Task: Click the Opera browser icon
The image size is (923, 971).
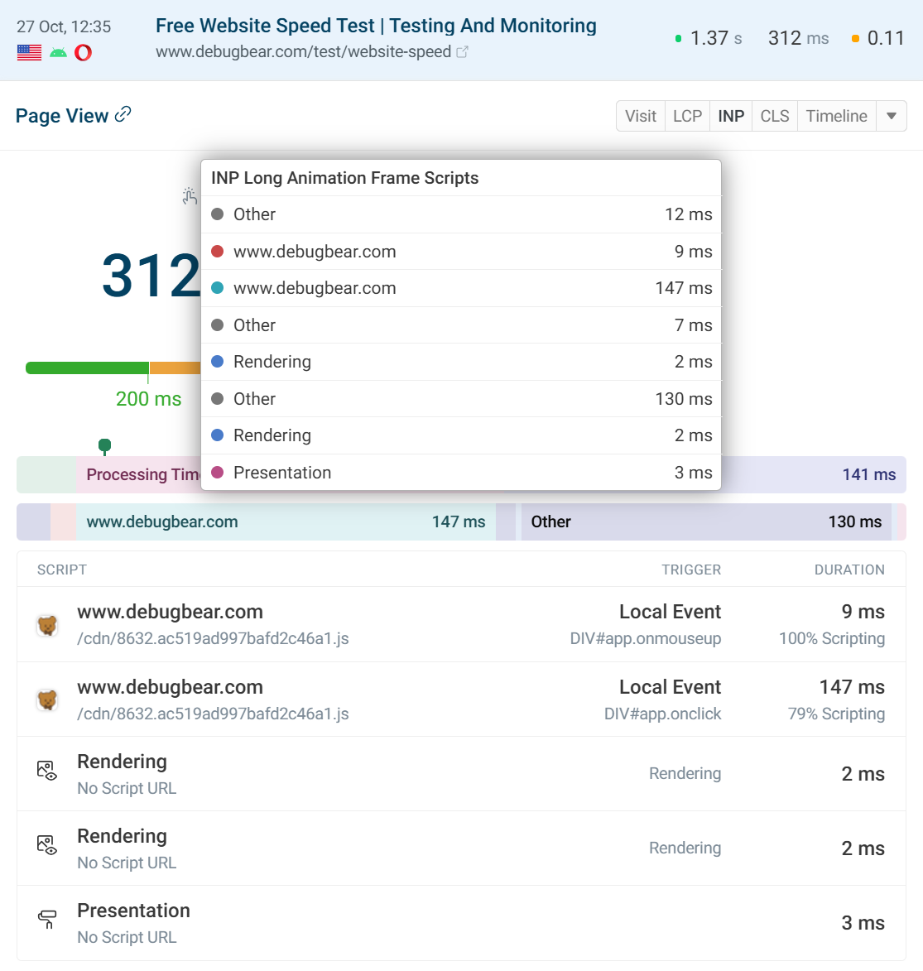Action: click(x=83, y=53)
